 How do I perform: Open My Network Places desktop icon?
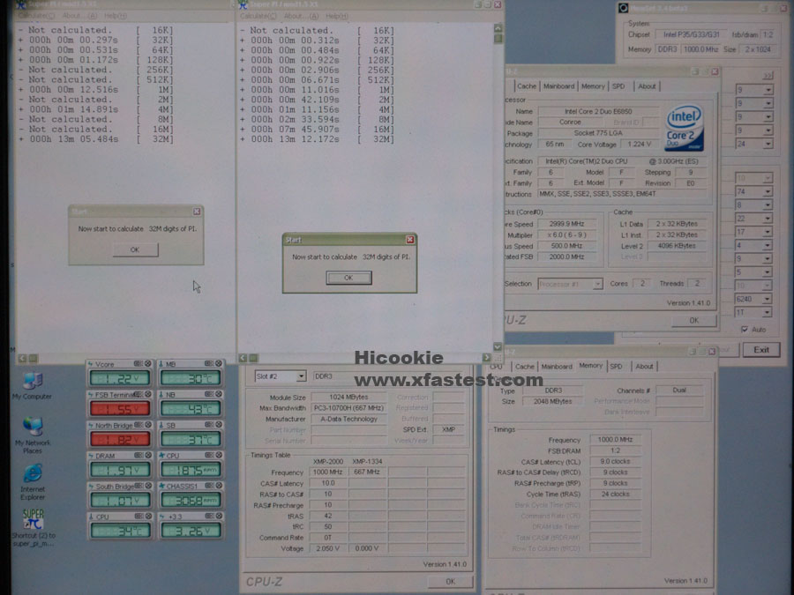pyautogui.click(x=33, y=434)
